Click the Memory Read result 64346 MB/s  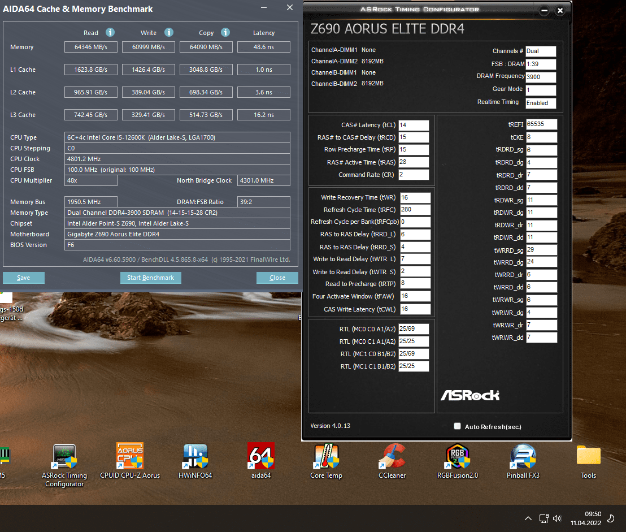pyautogui.click(x=90, y=47)
